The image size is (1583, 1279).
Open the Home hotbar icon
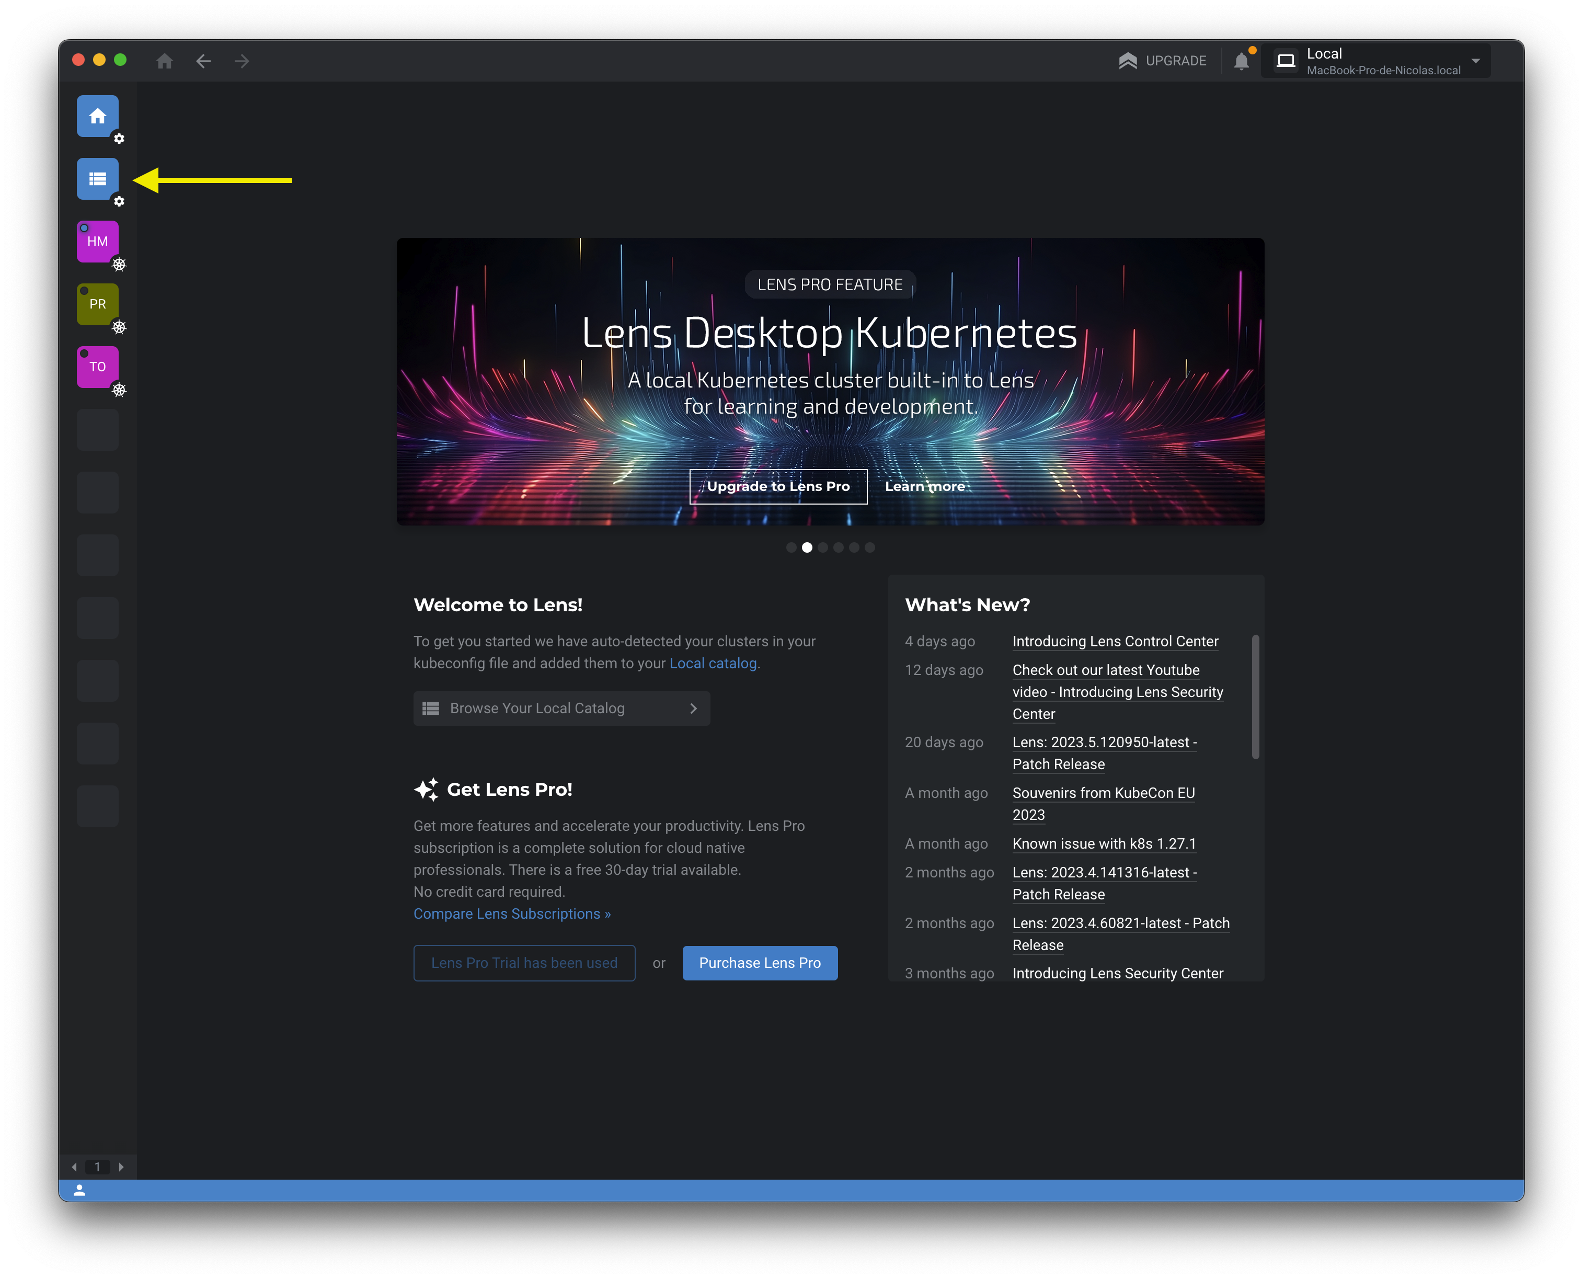pyautogui.click(x=97, y=117)
